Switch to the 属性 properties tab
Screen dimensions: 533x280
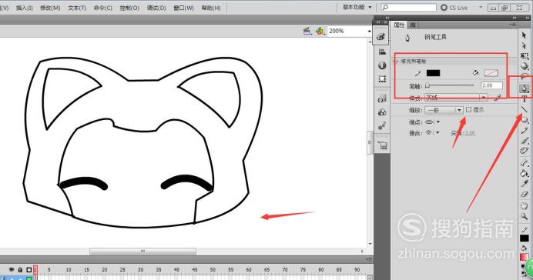click(399, 25)
